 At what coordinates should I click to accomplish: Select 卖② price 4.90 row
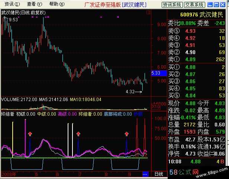coord(196,52)
